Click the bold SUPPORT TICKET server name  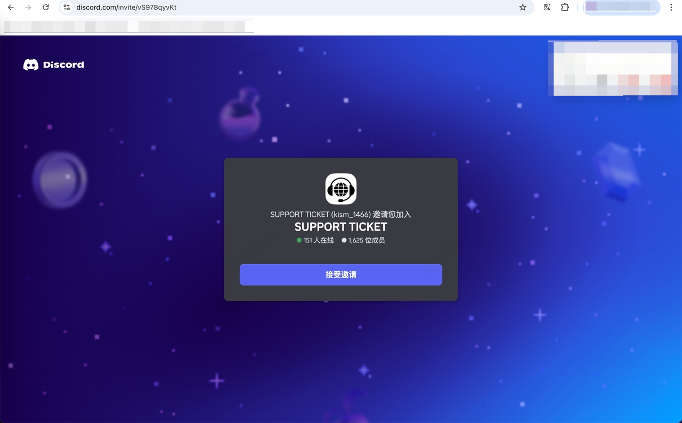(x=341, y=227)
